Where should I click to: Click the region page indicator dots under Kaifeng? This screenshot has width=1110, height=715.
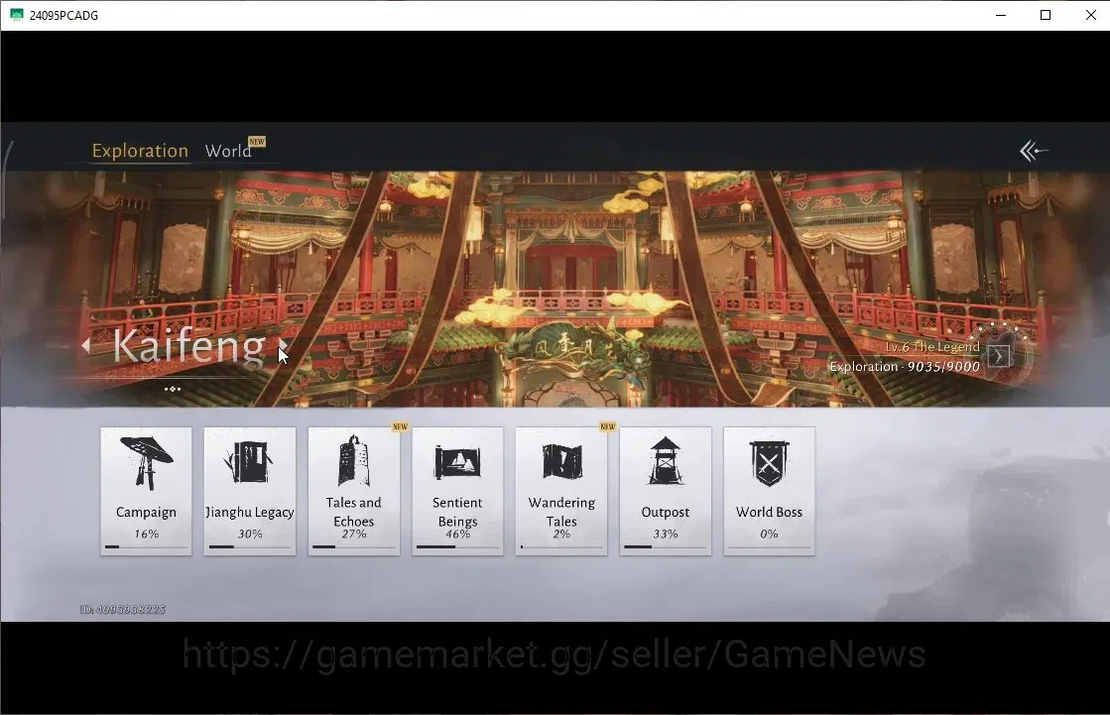coord(172,389)
